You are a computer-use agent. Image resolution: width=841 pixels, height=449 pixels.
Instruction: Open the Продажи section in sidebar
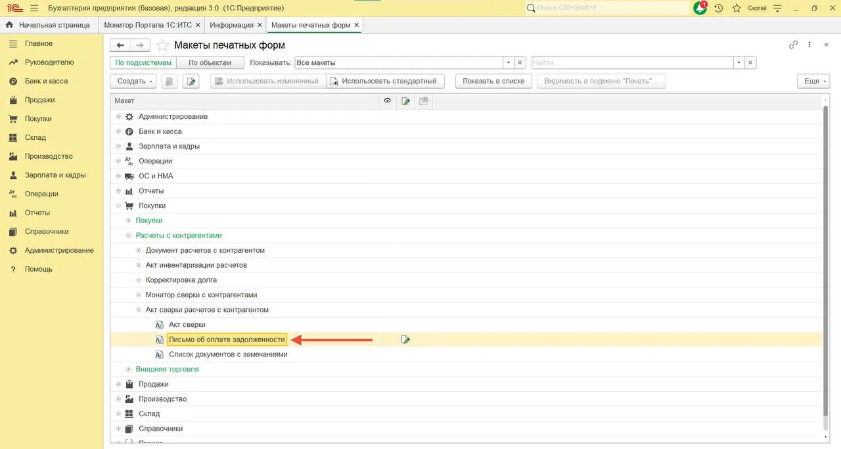coord(40,100)
